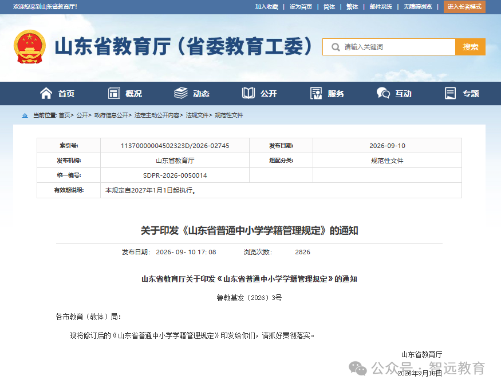The height and width of the screenshot is (388, 501).
Task: Open the 专题 navigation menu item
Action: pyautogui.click(x=471, y=94)
